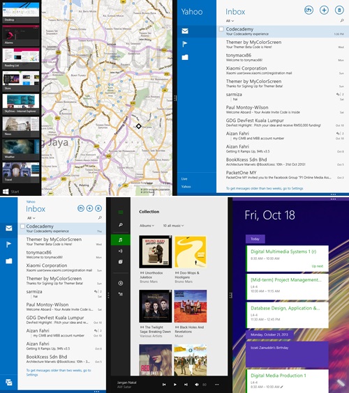Compose new mail in wide Mail beside Maps
This screenshot has width=349, height=393.
pyautogui.click(x=324, y=10)
